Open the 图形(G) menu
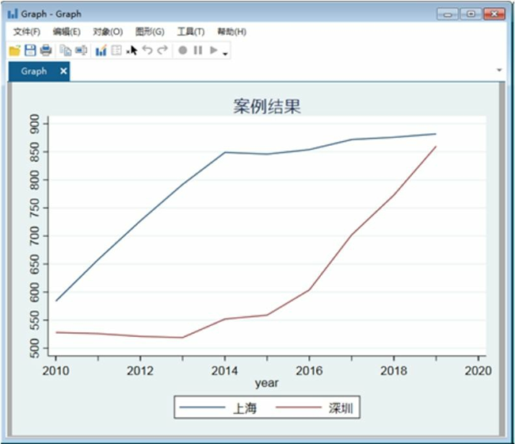The image size is (515, 444). coord(150,32)
